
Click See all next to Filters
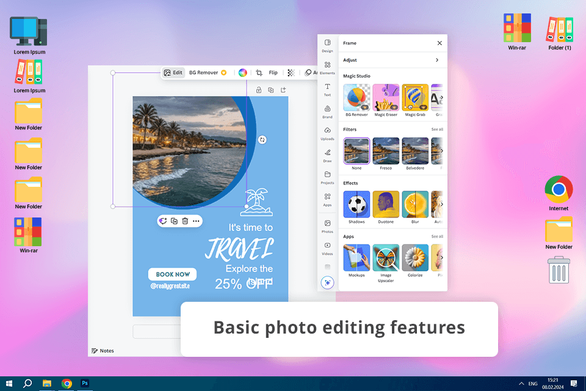tap(437, 130)
